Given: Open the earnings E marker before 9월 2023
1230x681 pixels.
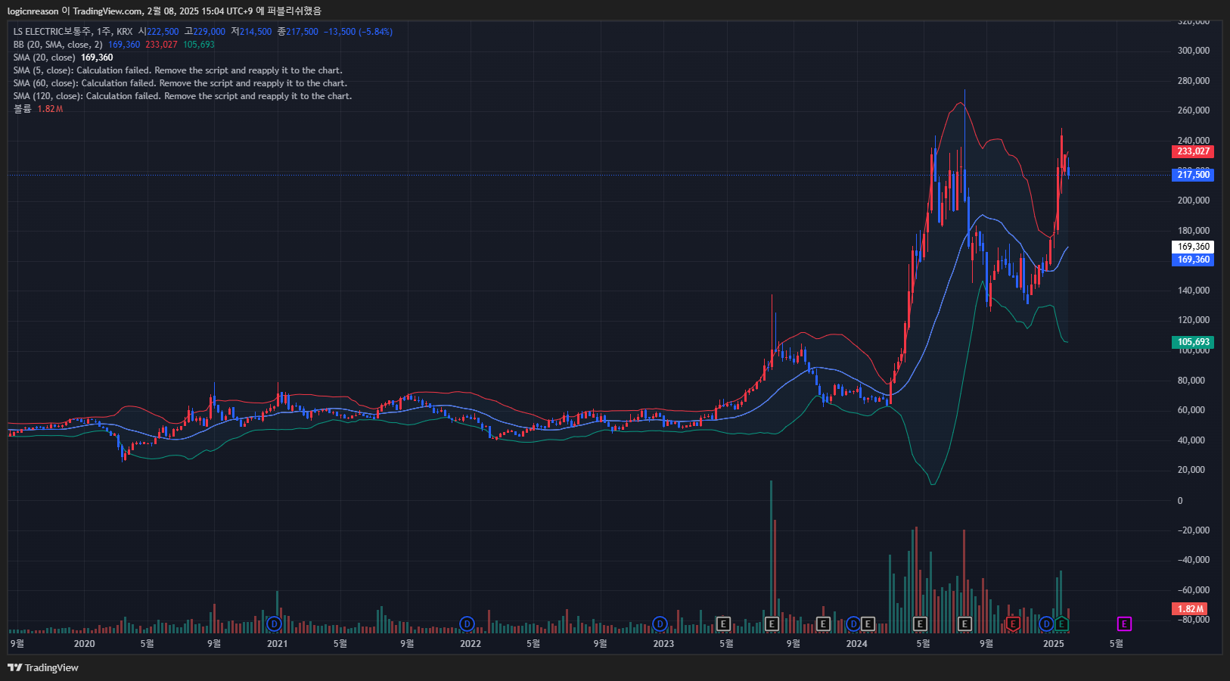Looking at the screenshot, I should (x=772, y=624).
